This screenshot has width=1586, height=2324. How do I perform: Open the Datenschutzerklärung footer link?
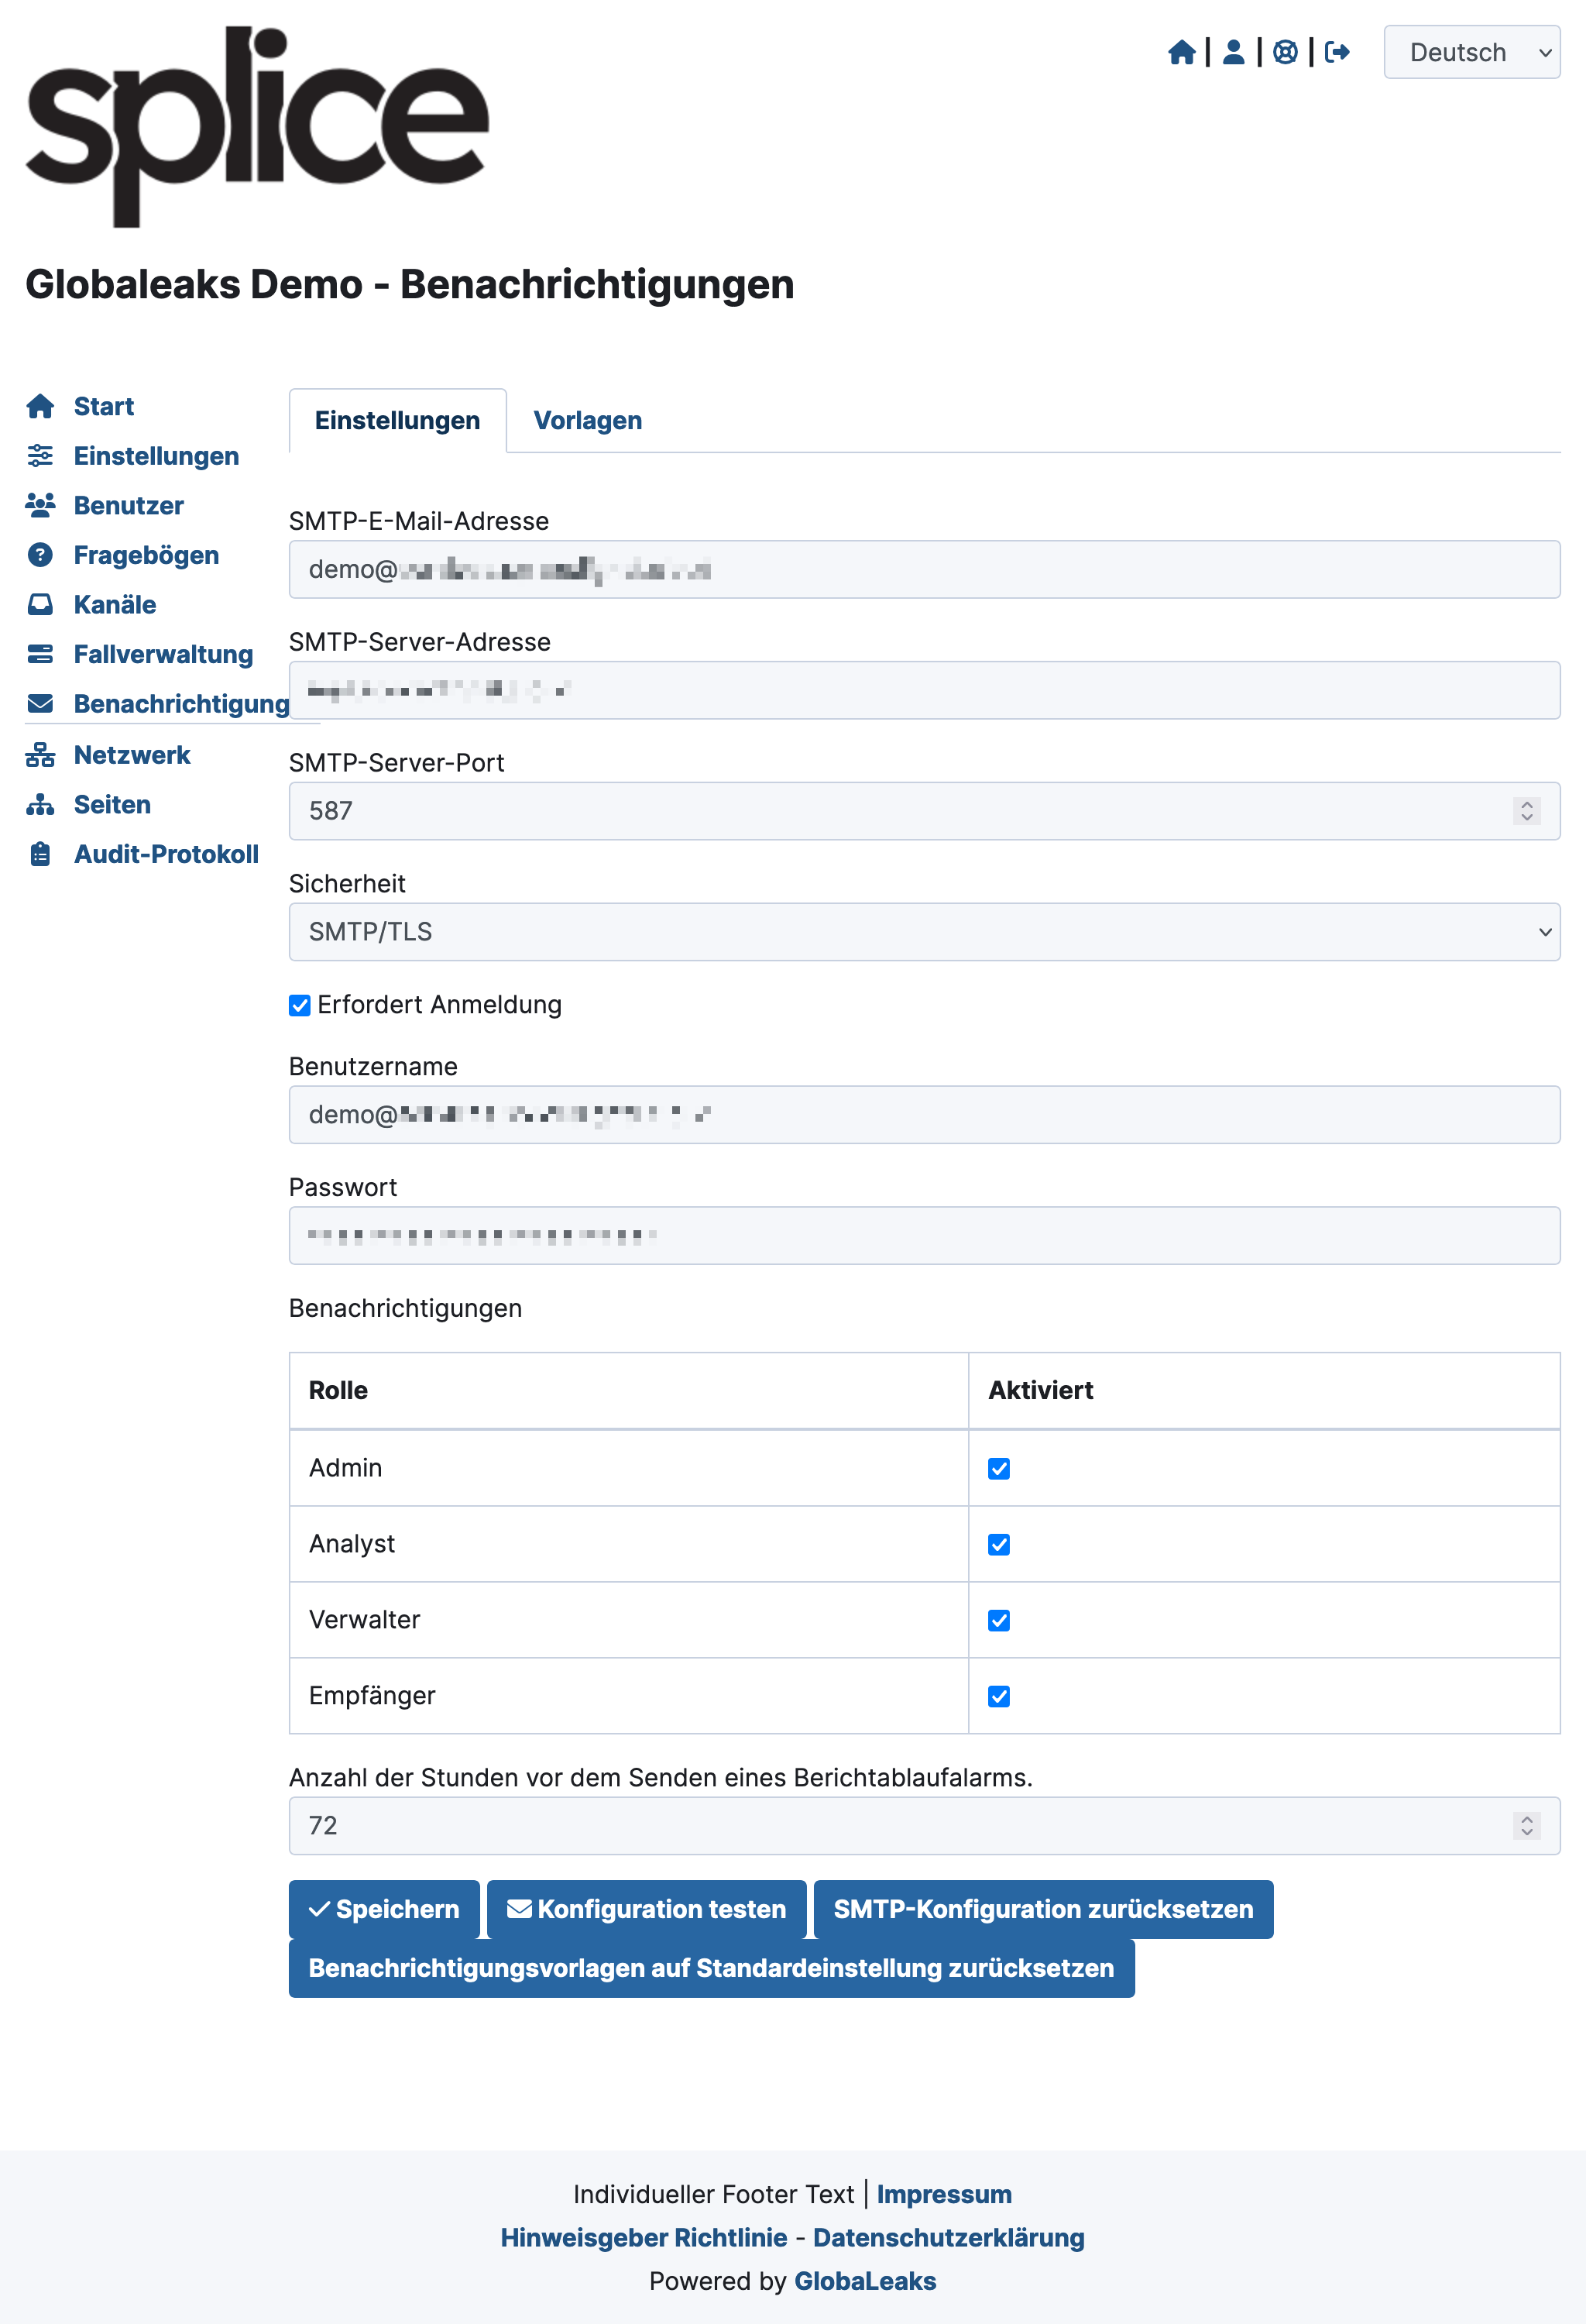(x=949, y=2238)
